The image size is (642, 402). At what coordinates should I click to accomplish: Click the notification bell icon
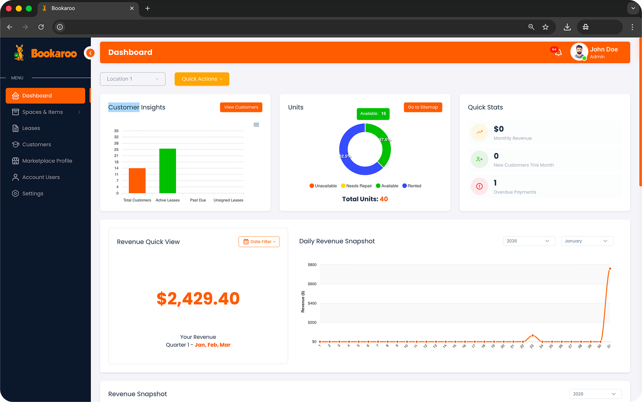(558, 53)
